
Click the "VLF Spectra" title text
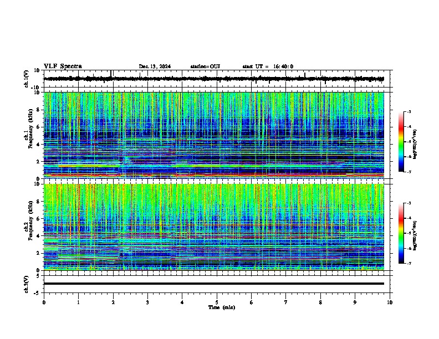click(x=63, y=66)
